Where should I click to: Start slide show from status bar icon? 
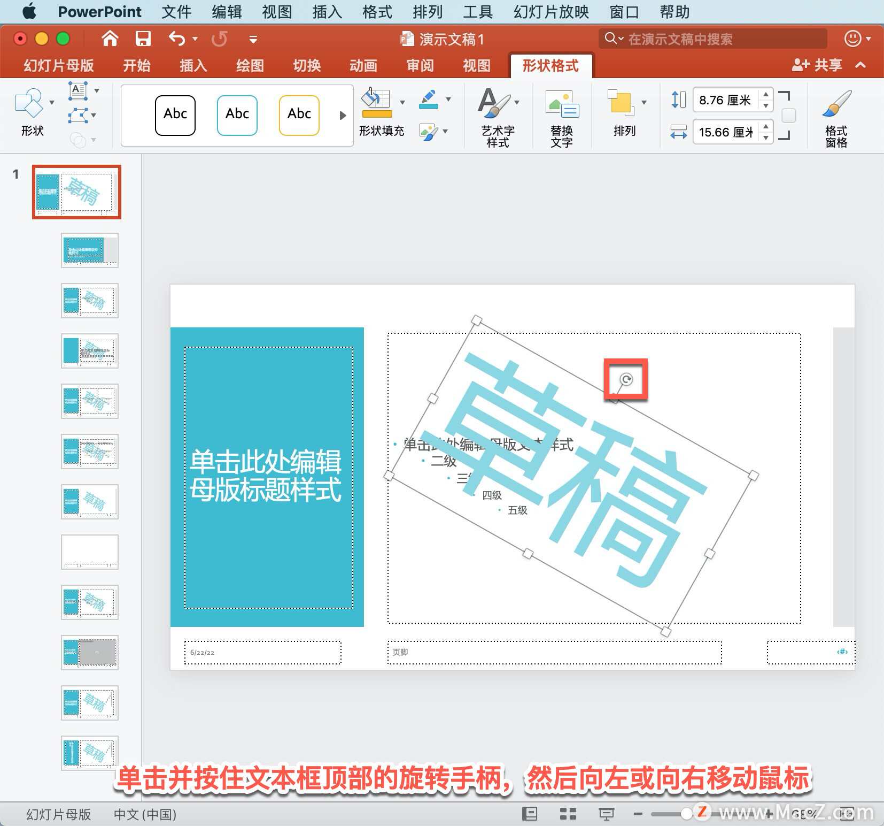point(606,814)
